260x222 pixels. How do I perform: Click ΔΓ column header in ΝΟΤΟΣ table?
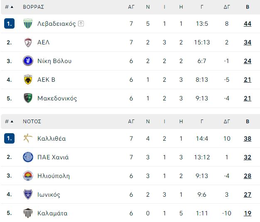point(227,122)
